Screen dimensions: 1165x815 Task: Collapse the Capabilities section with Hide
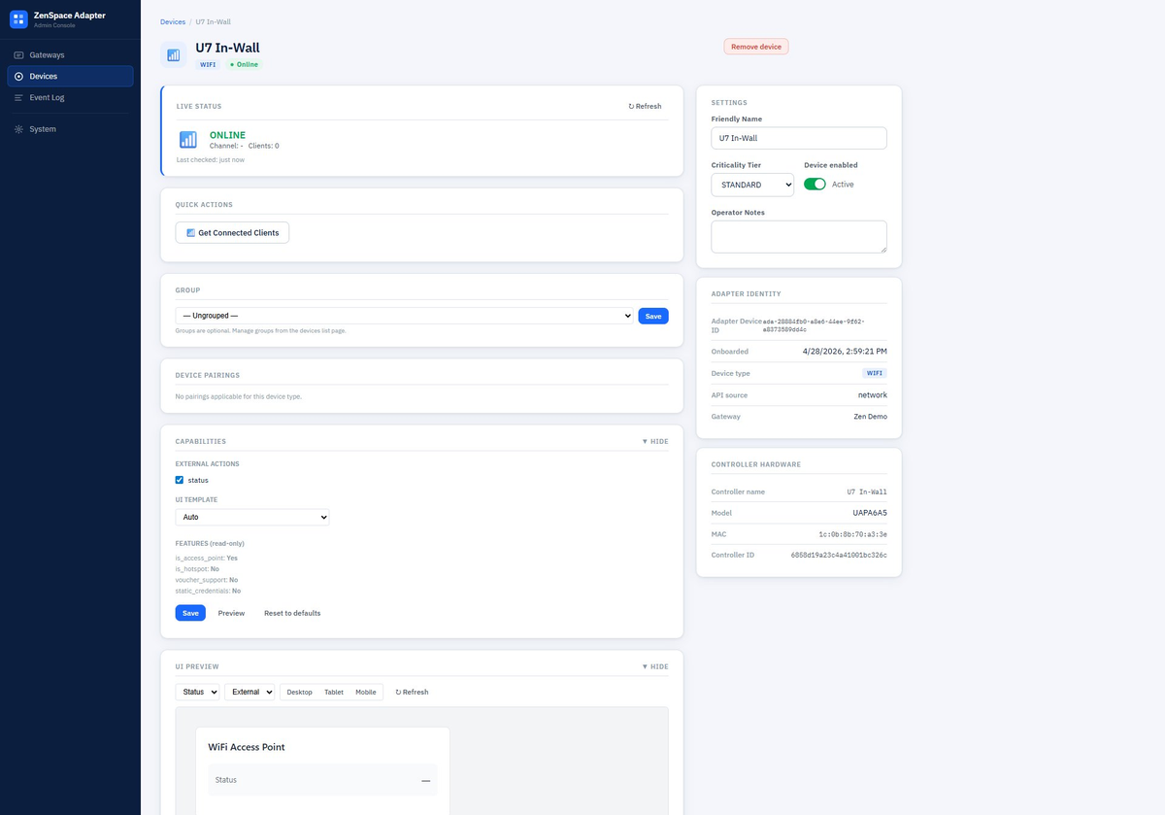(x=655, y=441)
